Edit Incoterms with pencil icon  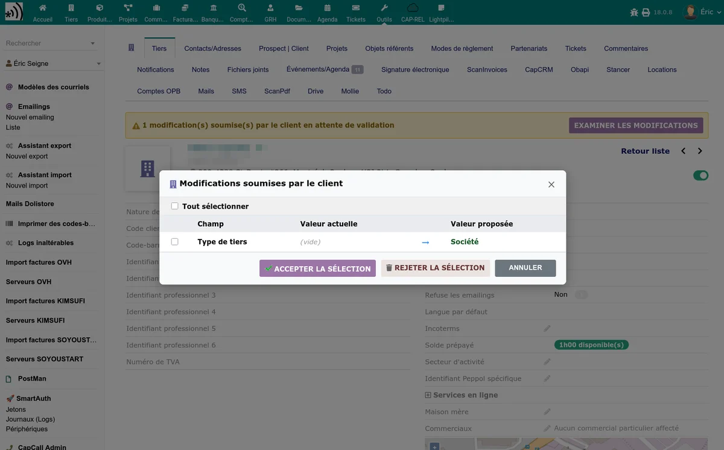(547, 328)
